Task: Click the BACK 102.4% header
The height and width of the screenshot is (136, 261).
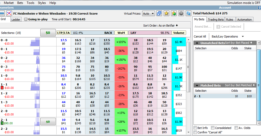Action: [92, 33]
